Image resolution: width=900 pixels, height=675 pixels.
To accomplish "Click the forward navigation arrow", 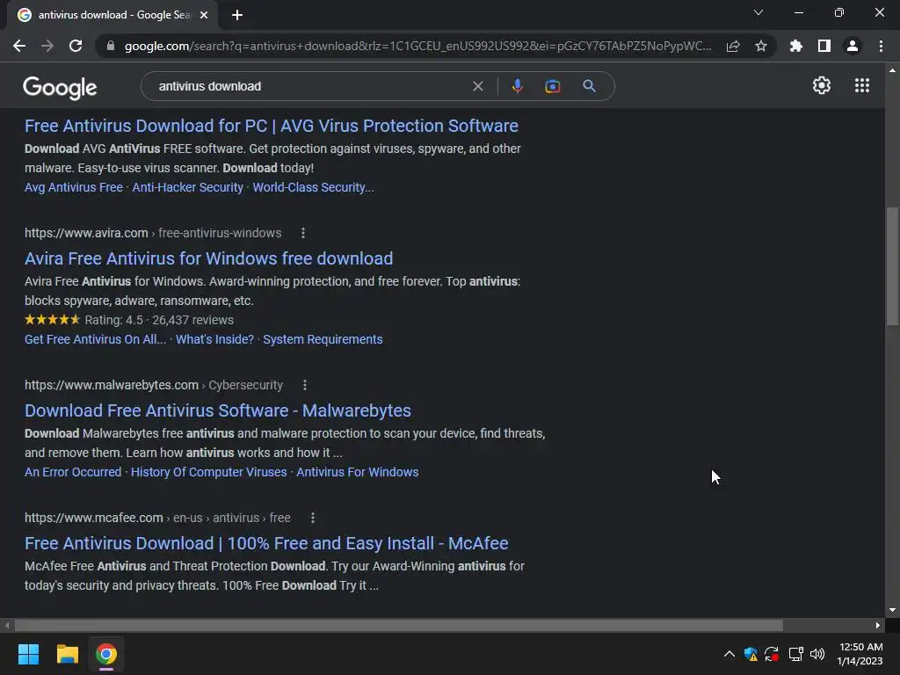I will point(47,46).
